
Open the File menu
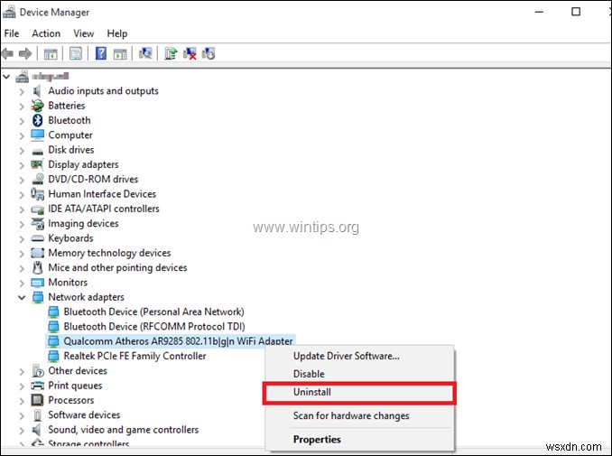click(12, 33)
